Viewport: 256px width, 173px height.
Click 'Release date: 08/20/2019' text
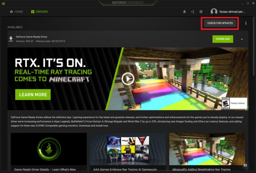click(50, 41)
